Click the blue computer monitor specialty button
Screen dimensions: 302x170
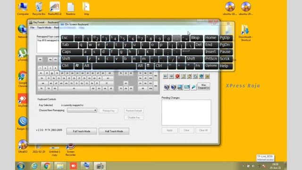(180, 87)
